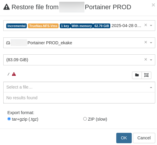Collapse the Select a file dropdown

151,87
